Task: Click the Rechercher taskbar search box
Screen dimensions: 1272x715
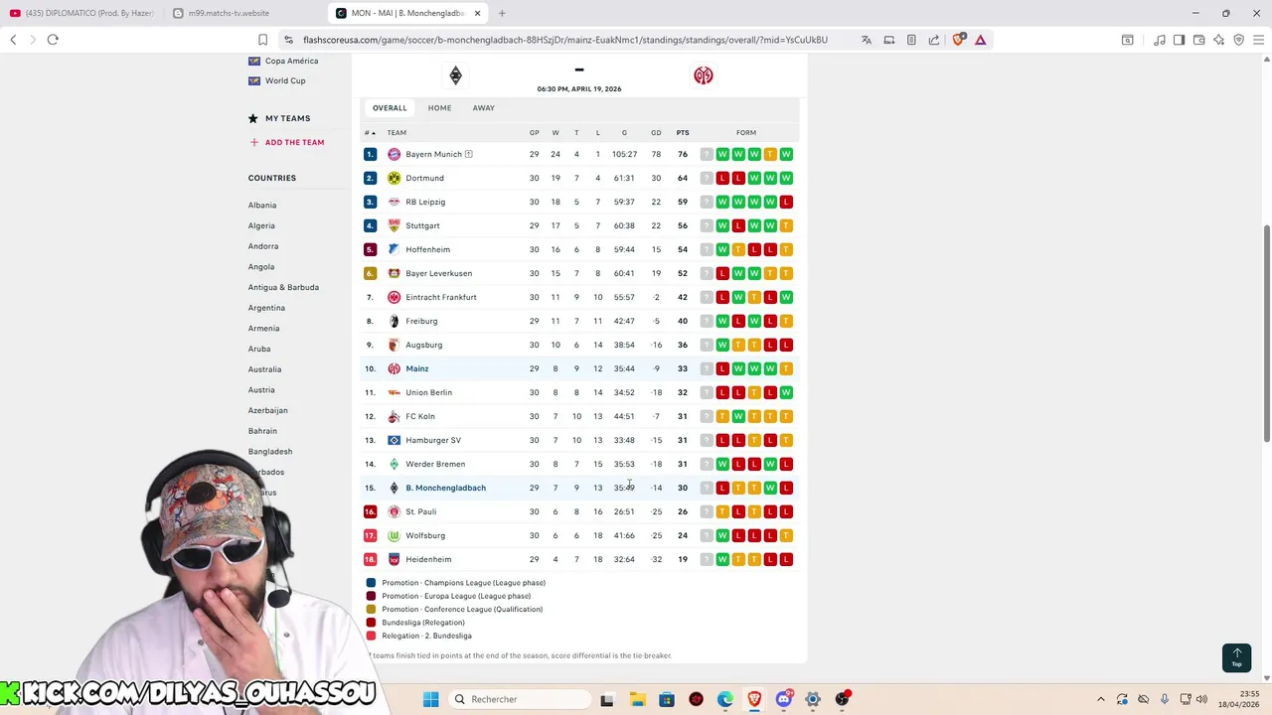Action: pyautogui.click(x=520, y=699)
